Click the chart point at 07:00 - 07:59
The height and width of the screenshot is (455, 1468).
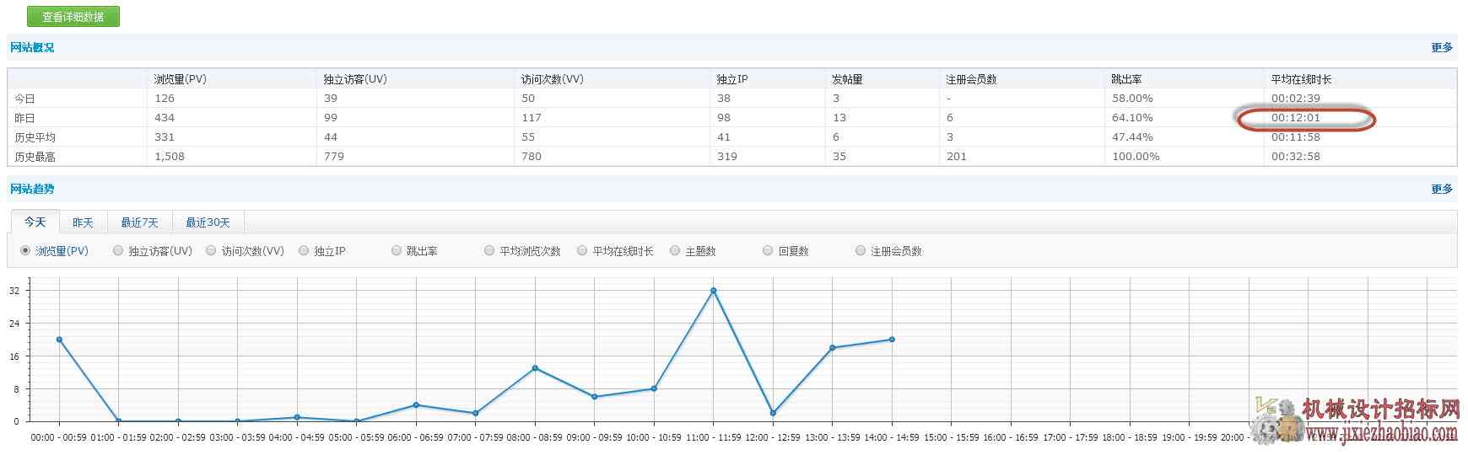pos(476,413)
